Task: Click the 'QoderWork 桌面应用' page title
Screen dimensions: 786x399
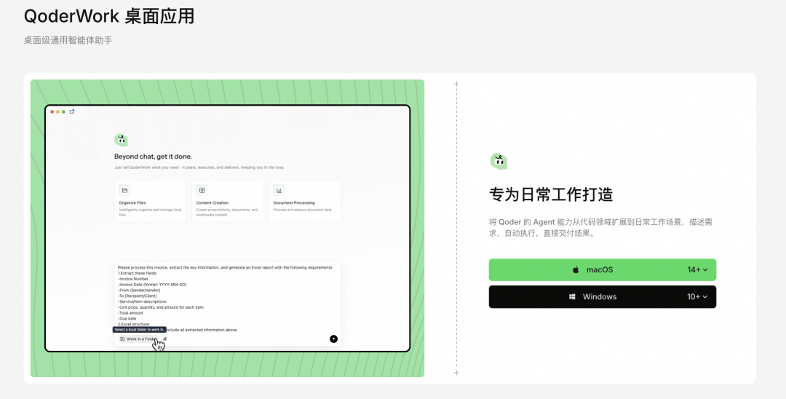Action: coord(108,17)
